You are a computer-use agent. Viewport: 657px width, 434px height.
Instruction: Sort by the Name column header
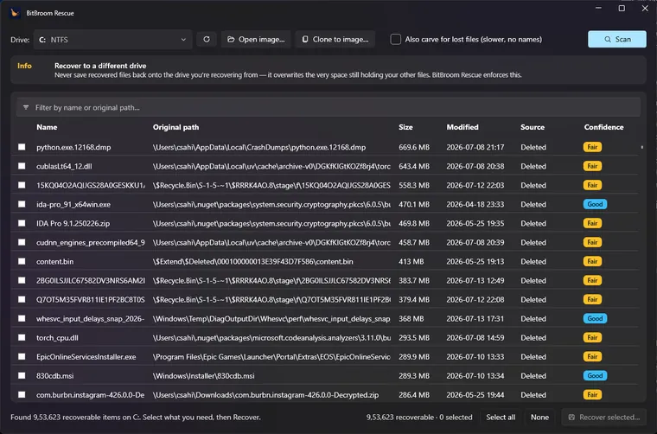coord(47,127)
